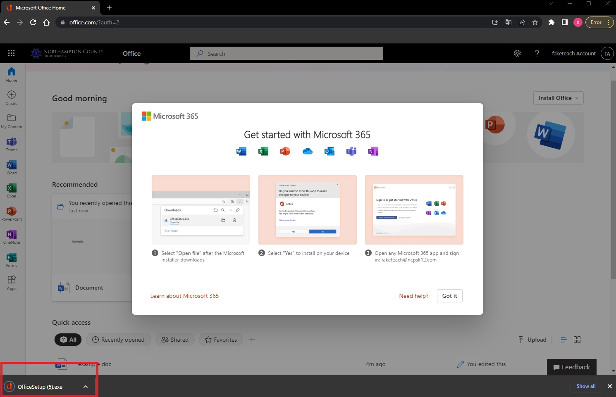Open Learn about Microsoft 365 link
Screen dimensions: 616x397
pyautogui.click(x=184, y=296)
